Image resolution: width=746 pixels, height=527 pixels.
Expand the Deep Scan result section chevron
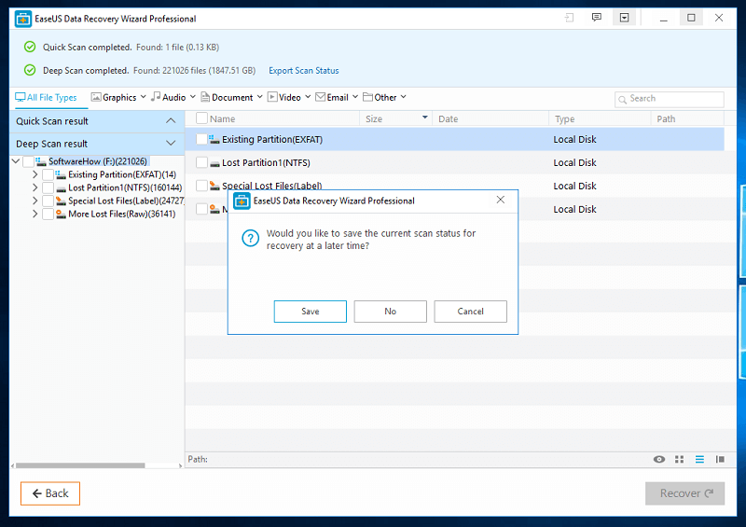point(171,144)
